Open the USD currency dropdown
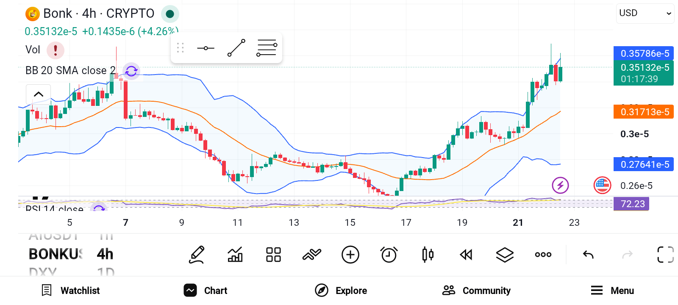 [x=645, y=13]
